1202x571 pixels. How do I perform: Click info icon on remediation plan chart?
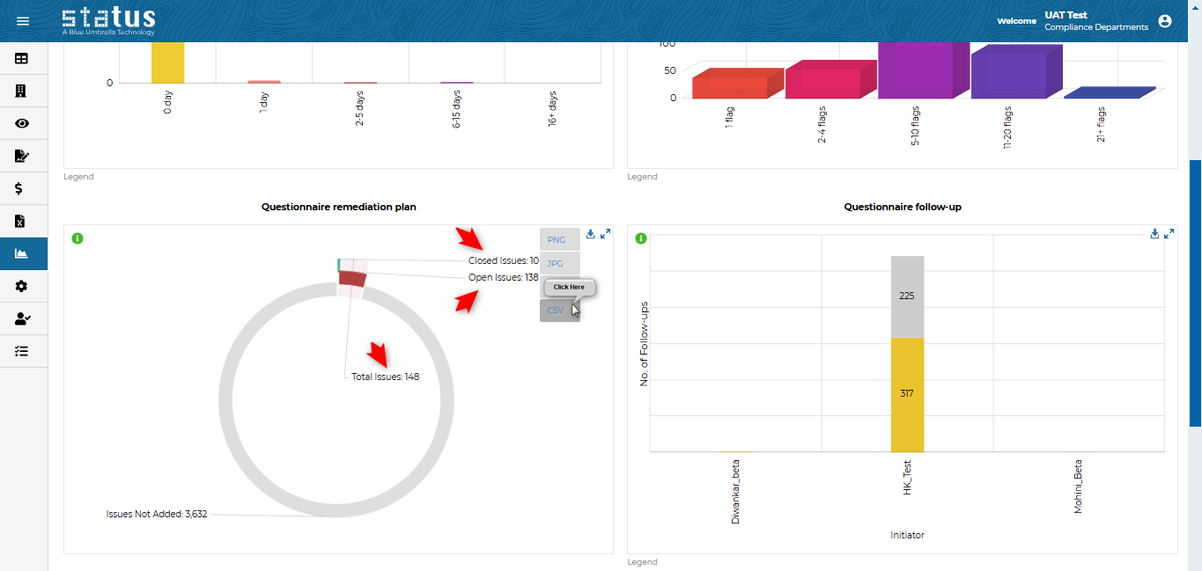(x=77, y=238)
